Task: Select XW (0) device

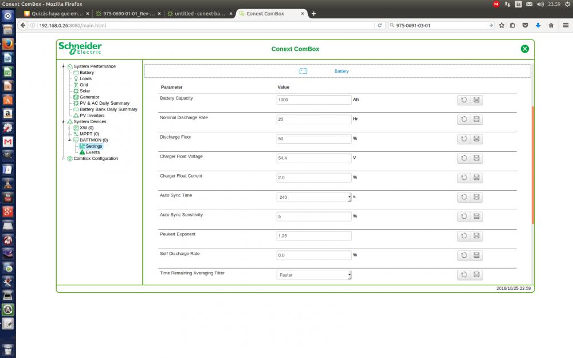Action: [87, 128]
